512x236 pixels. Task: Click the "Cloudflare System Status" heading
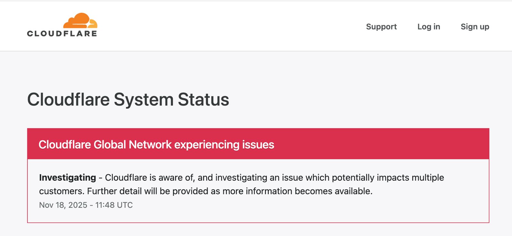coord(128,99)
